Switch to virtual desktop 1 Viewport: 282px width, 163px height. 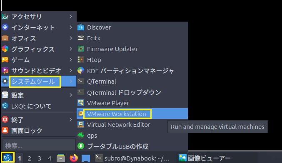(x=20, y=158)
